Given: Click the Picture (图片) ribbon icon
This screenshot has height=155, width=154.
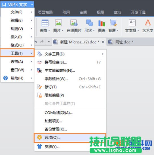Looking at the screenshot, I should click(x=58, y=23).
